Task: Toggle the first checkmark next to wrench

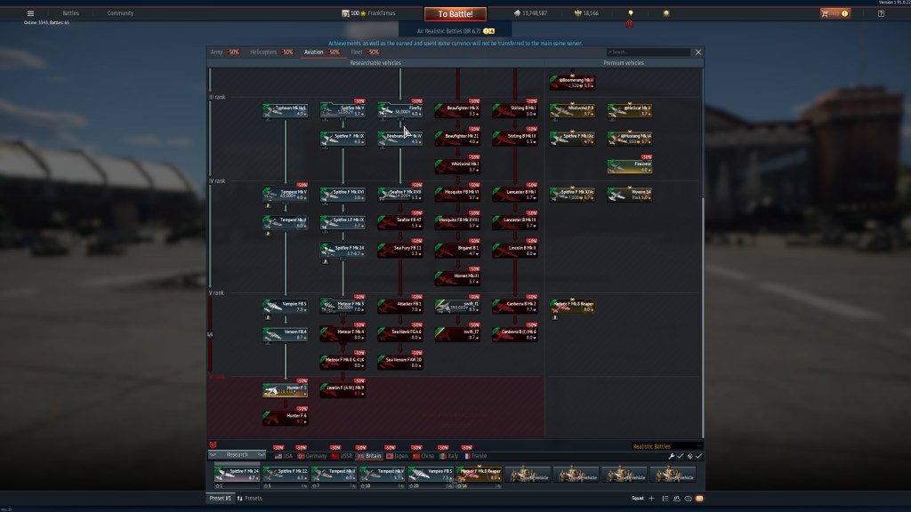Action: point(680,456)
